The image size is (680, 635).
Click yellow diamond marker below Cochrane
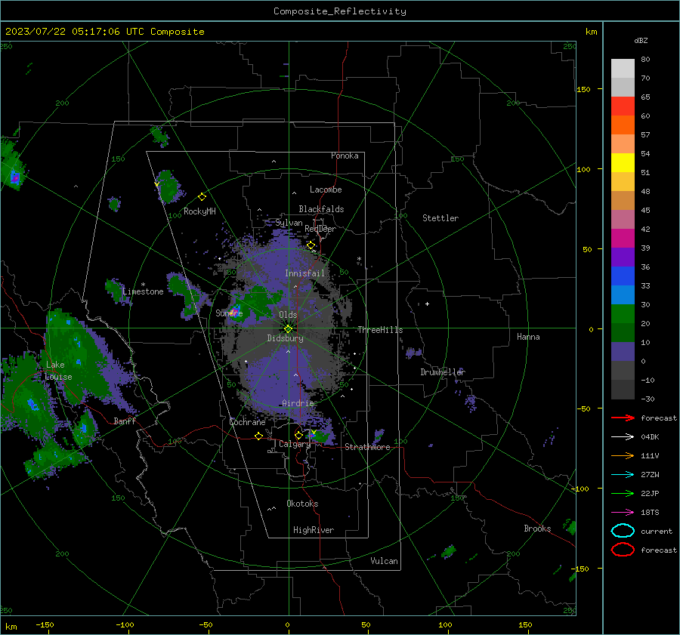[258, 436]
